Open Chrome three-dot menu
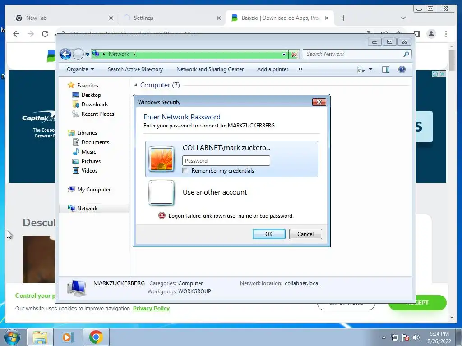 pyautogui.click(x=446, y=34)
